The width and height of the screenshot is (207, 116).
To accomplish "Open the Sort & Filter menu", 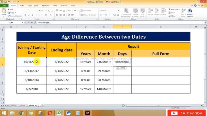I will click(183, 13).
